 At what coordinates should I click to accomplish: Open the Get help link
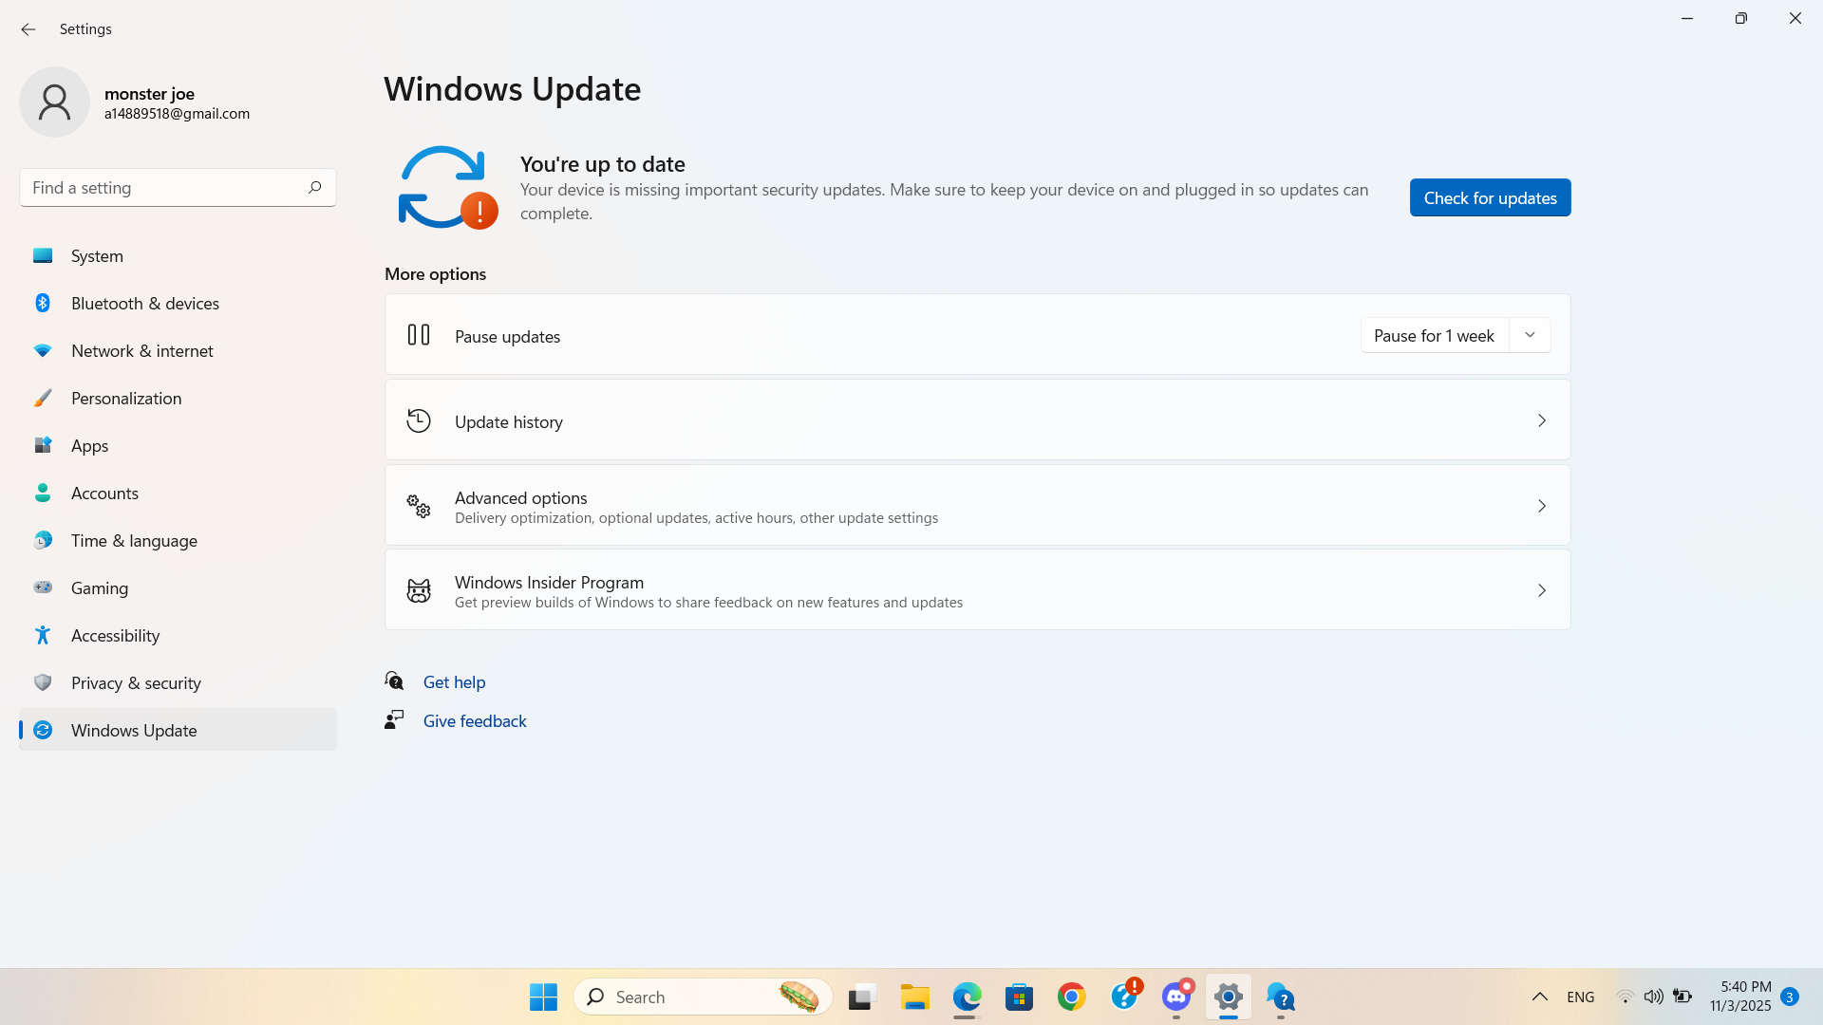(x=454, y=681)
